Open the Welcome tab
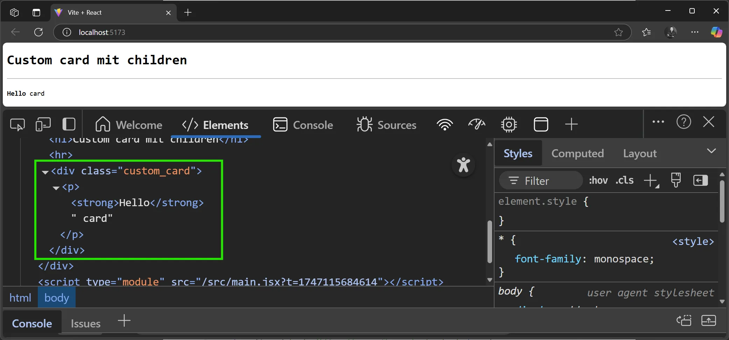Screen dimensions: 729x340 [x=128, y=125]
